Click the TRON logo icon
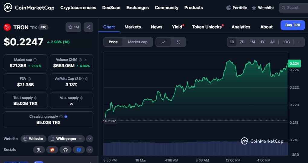The height and width of the screenshot is (163, 308). 7,27
